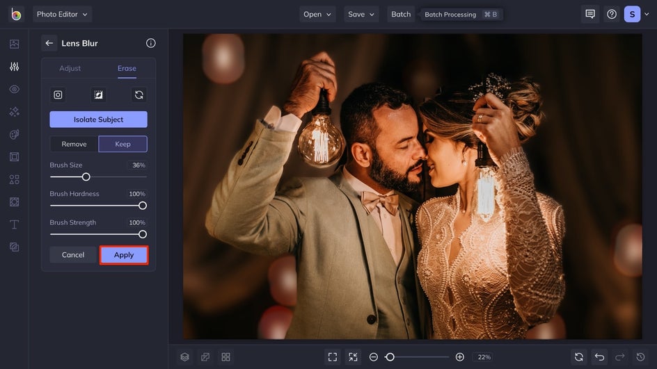
Task: Click the Cancel button
Action: 73,255
